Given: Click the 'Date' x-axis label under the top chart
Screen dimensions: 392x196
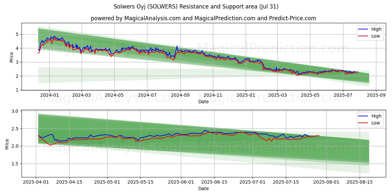Looking at the screenshot, I should tap(204, 102).
